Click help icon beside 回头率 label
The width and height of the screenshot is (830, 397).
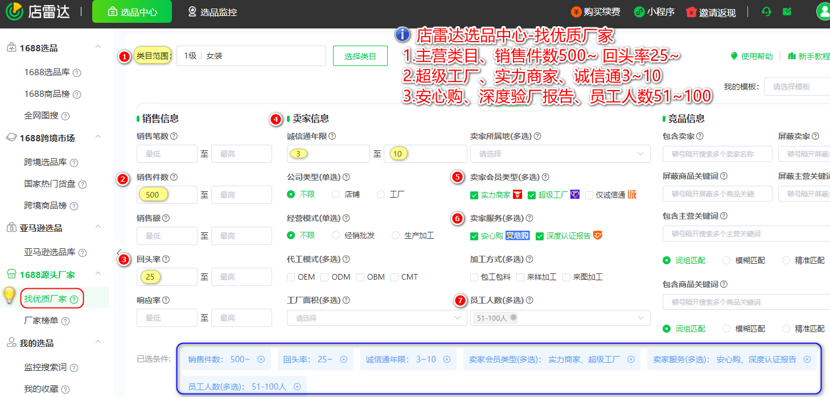(166, 259)
